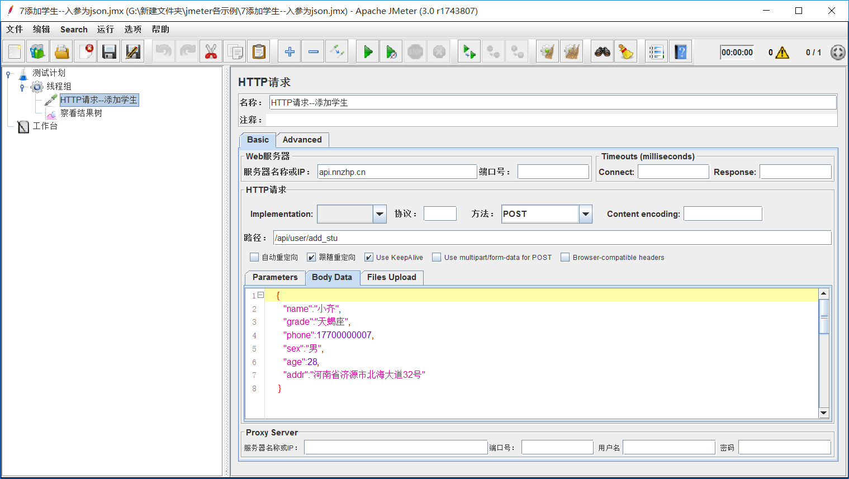The width and height of the screenshot is (849, 479).
Task: Click the Connect timeout field
Action: 673,172
